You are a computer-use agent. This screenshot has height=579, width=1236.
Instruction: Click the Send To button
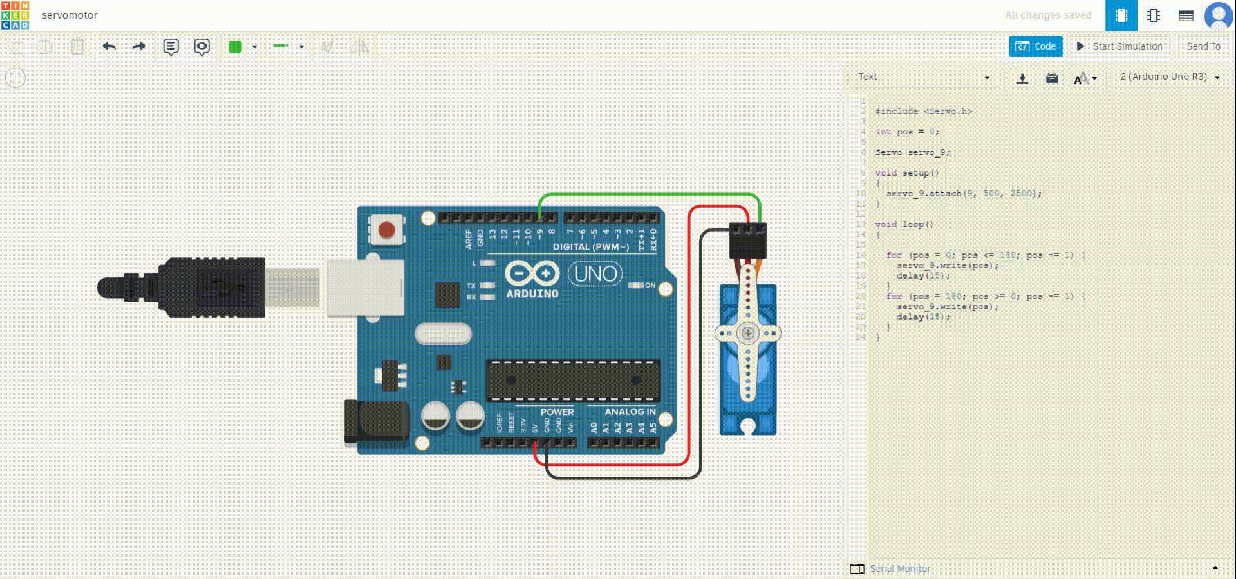click(x=1203, y=46)
